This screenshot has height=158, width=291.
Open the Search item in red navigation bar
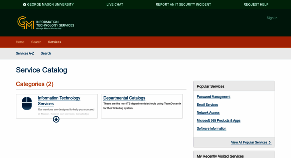point(36,42)
